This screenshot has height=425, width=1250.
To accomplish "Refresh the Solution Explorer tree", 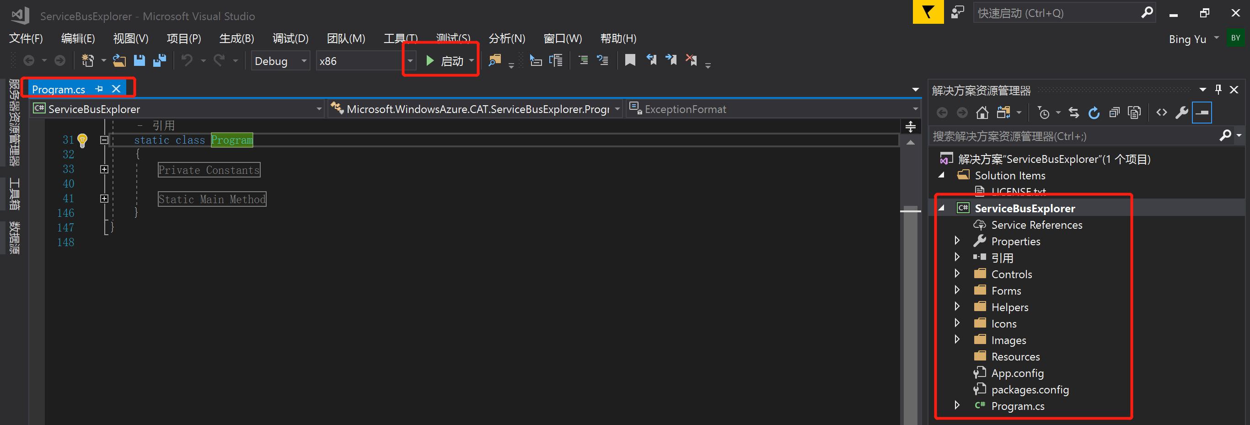I will pyautogui.click(x=1094, y=113).
